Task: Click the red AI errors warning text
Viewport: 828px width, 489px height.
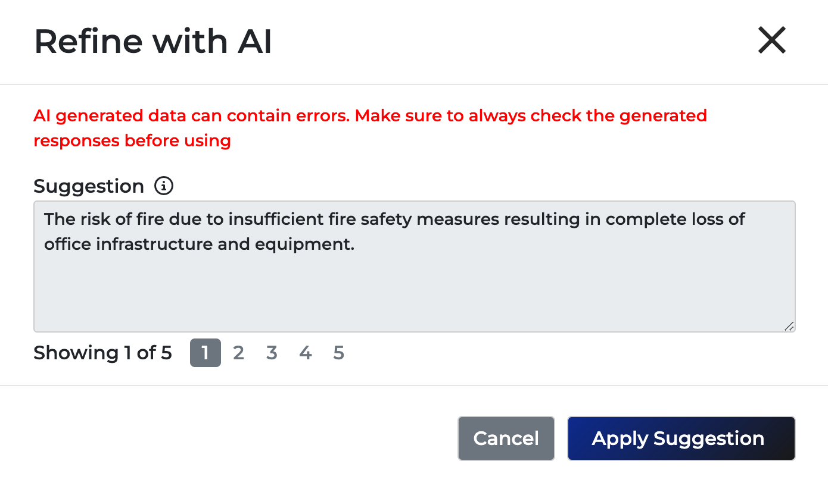Action: coord(369,115)
